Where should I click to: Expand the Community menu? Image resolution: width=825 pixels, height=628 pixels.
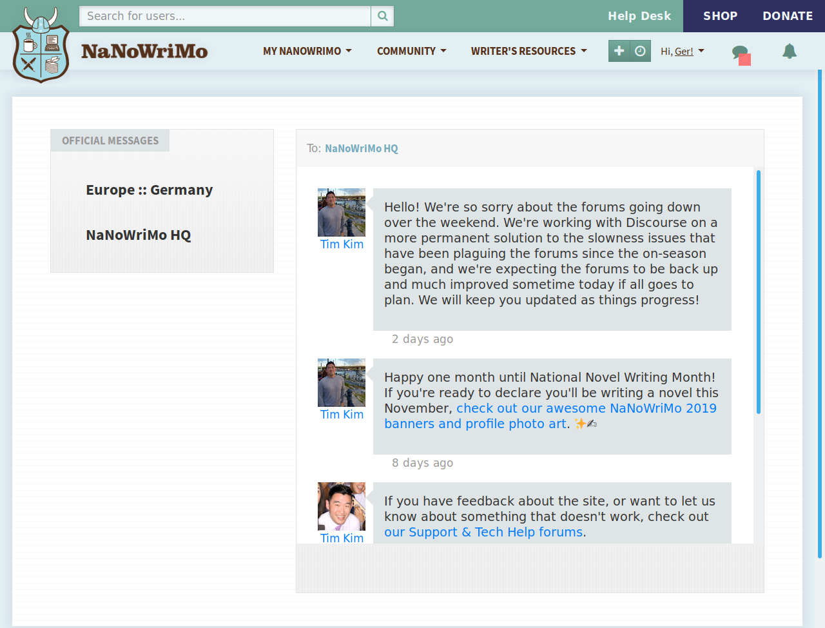coord(411,51)
